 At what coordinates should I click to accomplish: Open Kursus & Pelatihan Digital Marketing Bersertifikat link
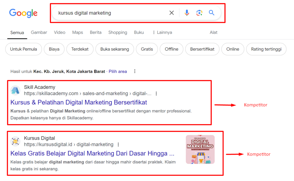[79, 102]
